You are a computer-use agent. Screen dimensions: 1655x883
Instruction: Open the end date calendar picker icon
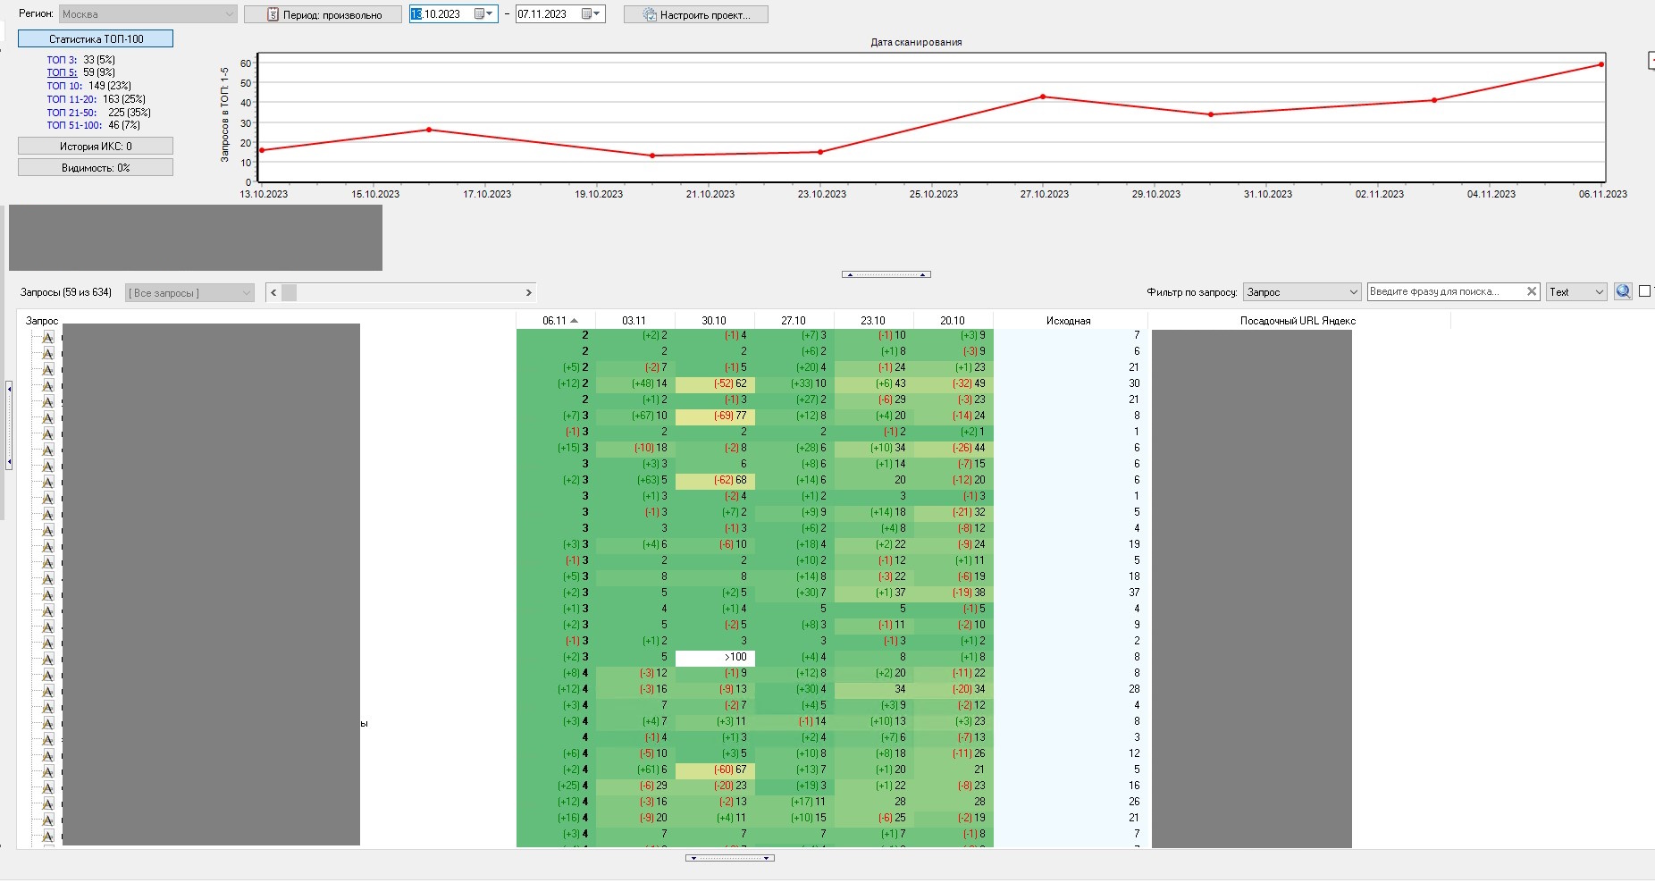590,14
